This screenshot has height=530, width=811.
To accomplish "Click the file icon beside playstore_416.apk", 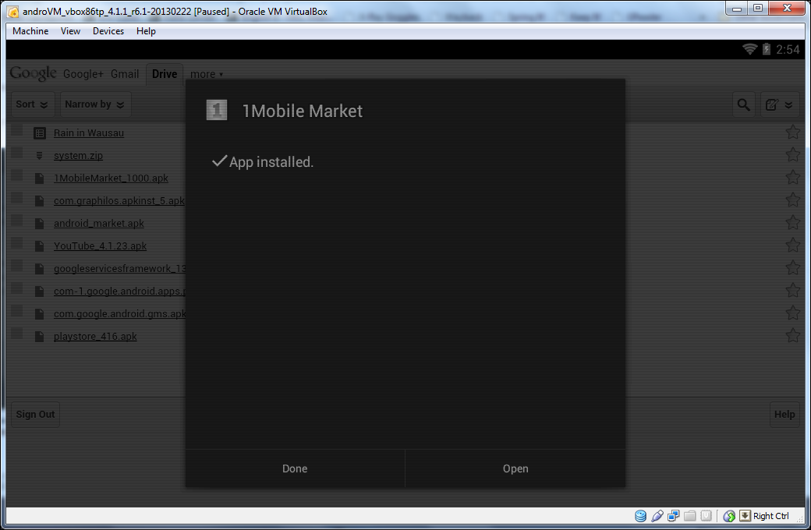I will (39, 337).
